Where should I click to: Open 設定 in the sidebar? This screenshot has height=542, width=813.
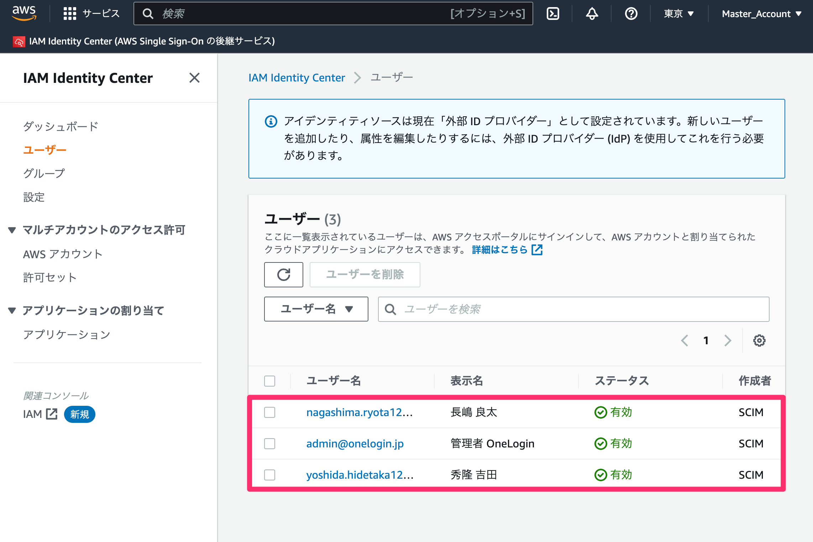pyautogui.click(x=34, y=197)
